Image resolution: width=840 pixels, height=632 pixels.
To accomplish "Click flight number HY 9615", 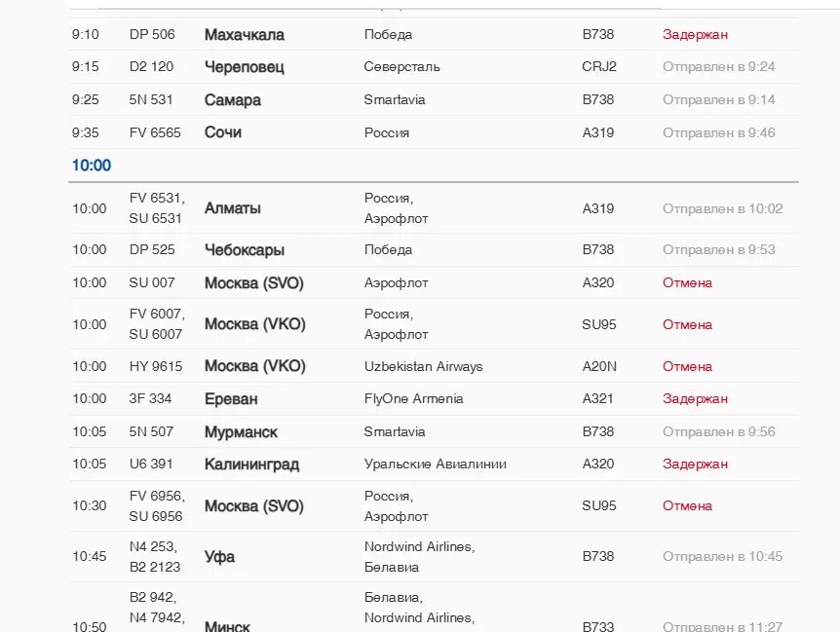I will tap(156, 367).
